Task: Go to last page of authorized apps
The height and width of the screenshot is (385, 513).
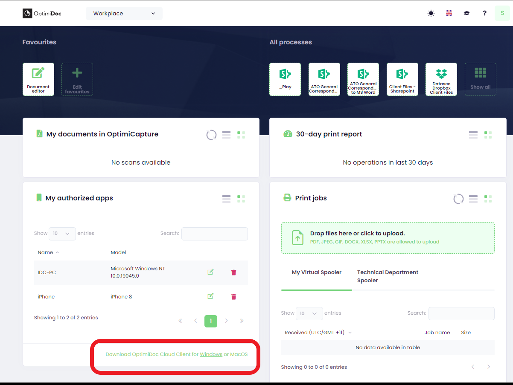Action: (242, 321)
